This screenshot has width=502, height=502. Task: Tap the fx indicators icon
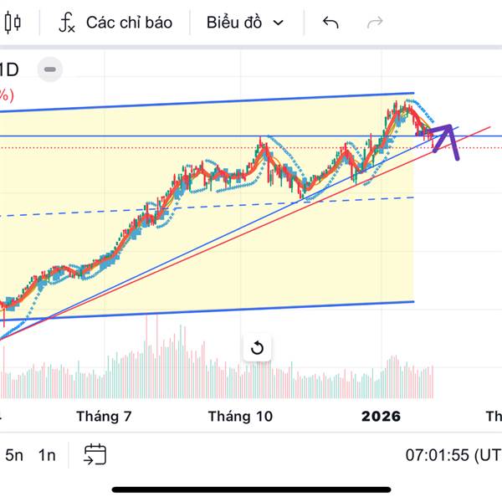68,23
